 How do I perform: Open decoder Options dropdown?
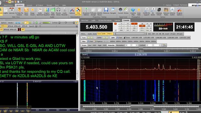coord(4,23)
